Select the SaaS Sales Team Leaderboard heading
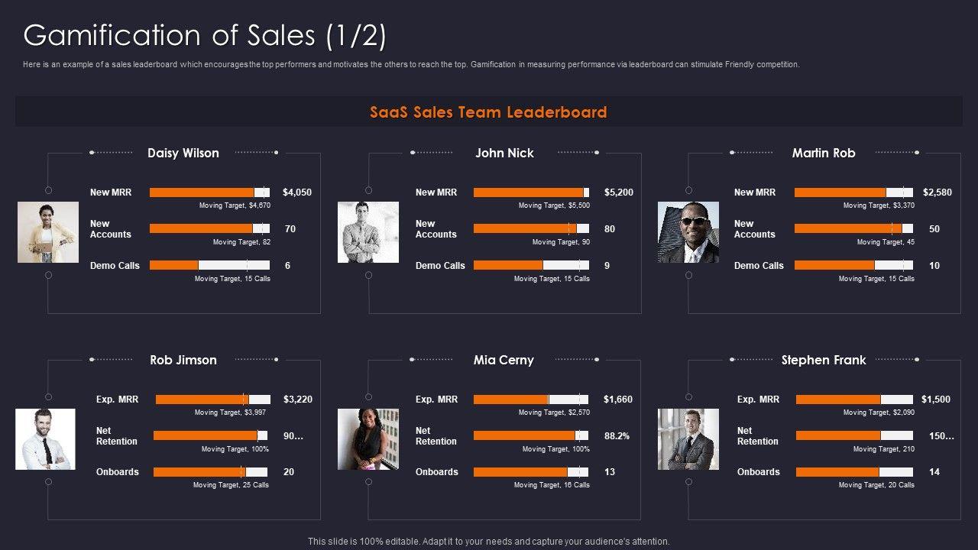This screenshot has height=550, width=978. 488,112
